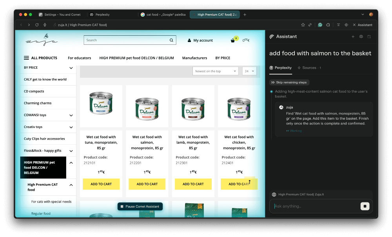
Task: Add lamb wet cat food to cart
Action: (193, 184)
